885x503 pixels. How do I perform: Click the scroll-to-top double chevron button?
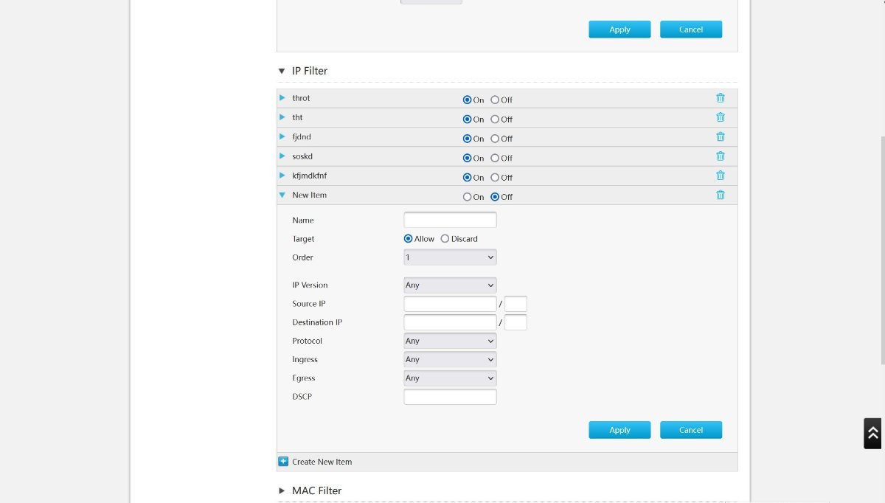[872, 434]
